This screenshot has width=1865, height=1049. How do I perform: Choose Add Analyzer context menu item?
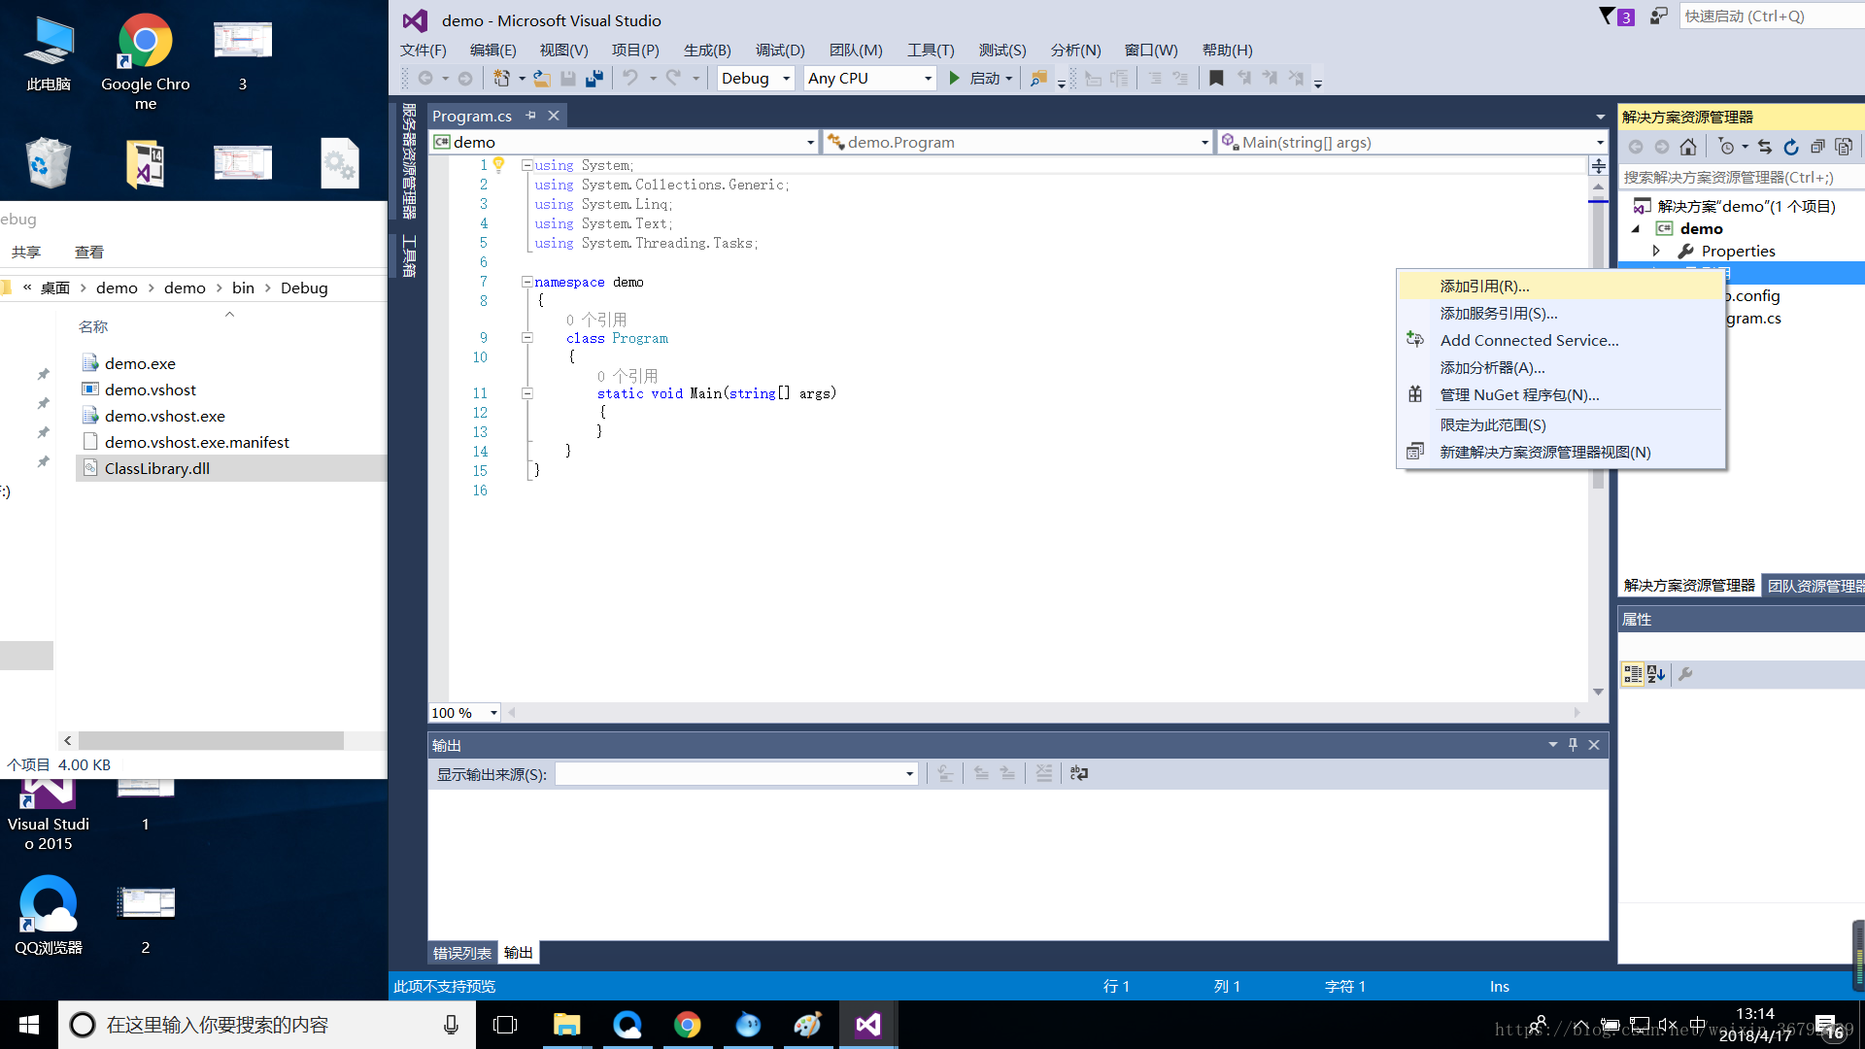pyautogui.click(x=1560, y=368)
